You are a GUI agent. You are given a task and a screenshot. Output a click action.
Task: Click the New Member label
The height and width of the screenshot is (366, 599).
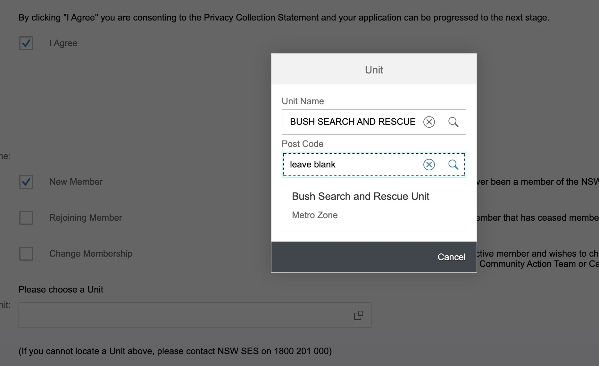76,182
